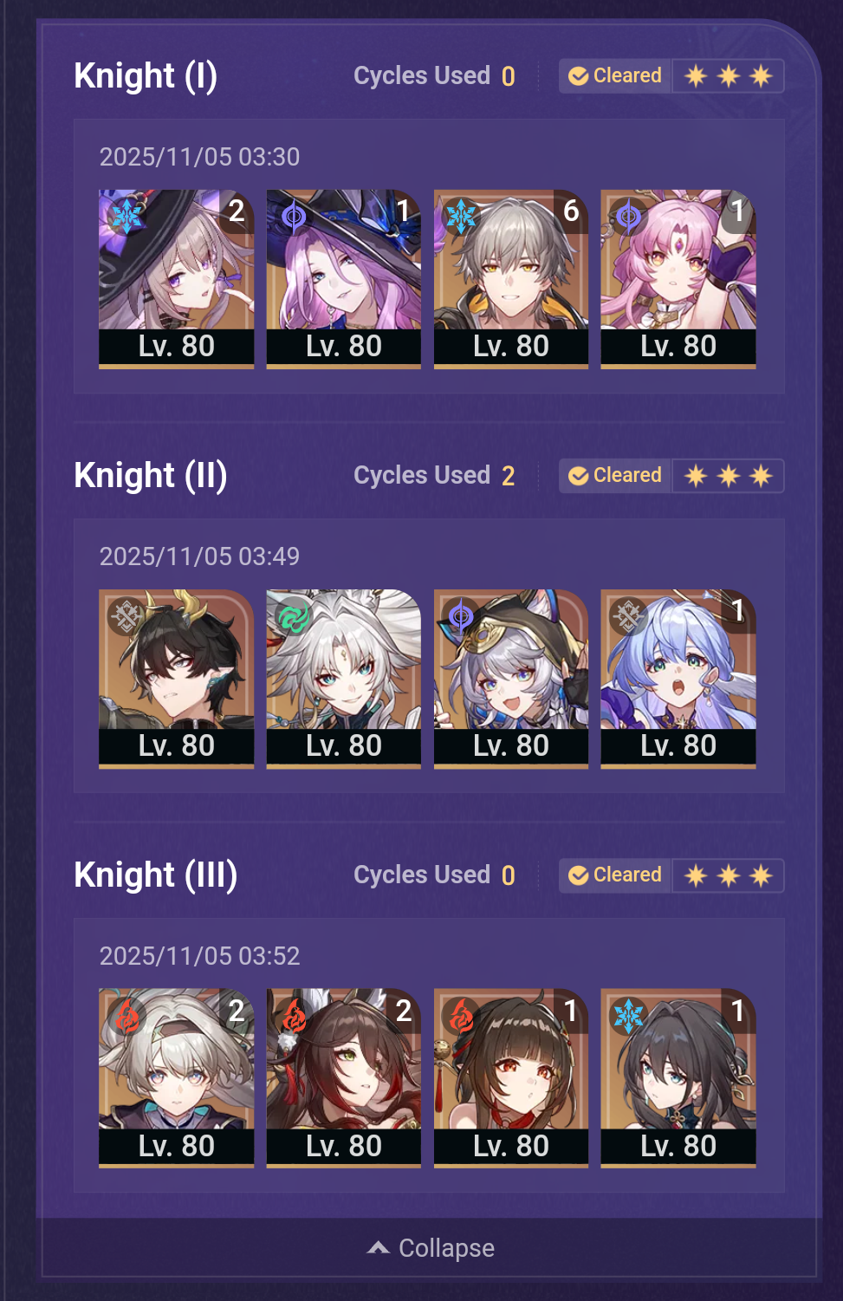Click the Collapse chevron arrow icon
This screenshot has height=1301, width=843.
(378, 1248)
